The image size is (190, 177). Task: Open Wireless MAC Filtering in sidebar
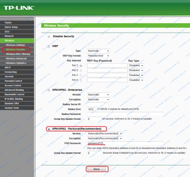[17, 54]
